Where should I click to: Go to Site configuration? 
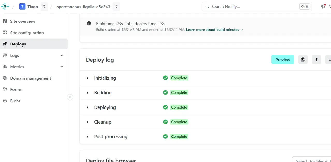point(27,33)
